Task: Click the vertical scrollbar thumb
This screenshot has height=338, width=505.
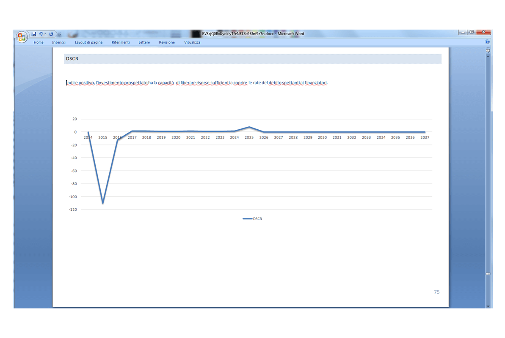Action: coord(488,274)
